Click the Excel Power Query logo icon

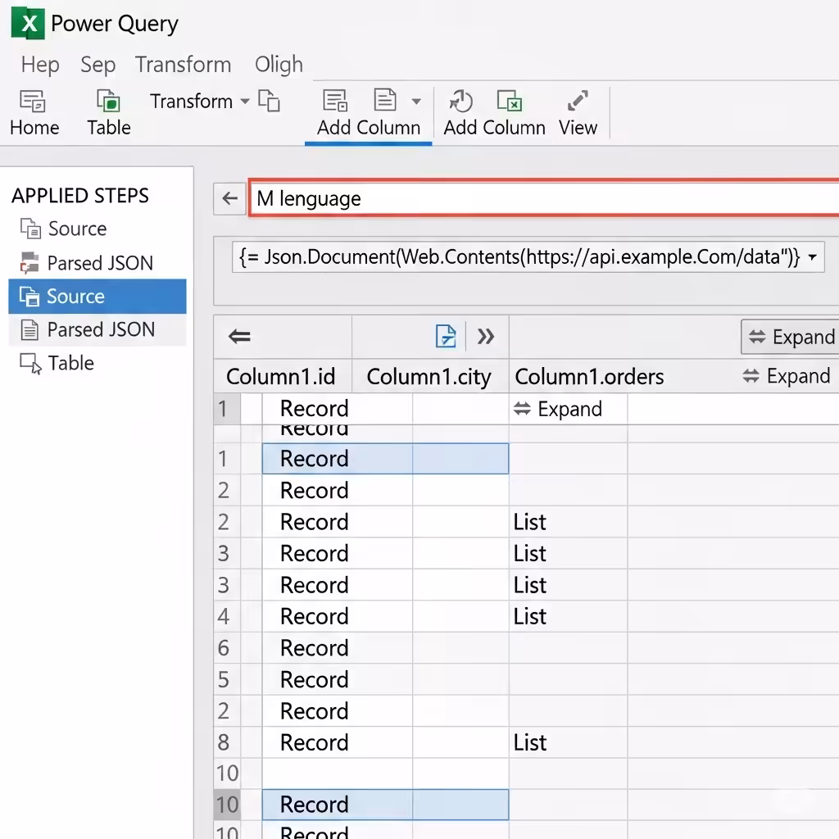point(27,23)
